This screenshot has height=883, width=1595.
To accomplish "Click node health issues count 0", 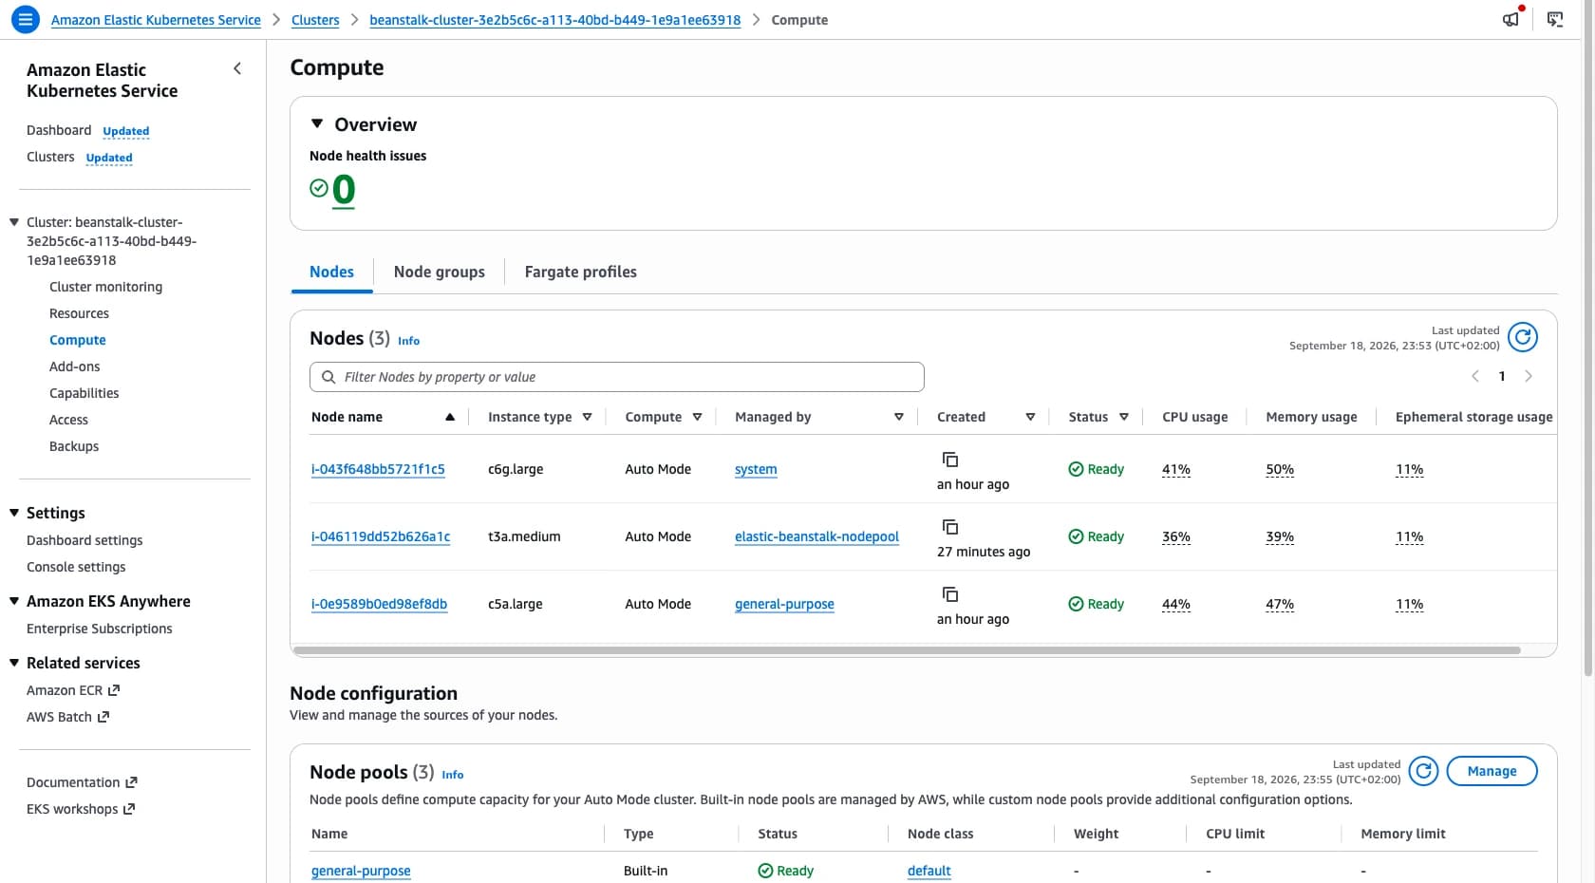I will [x=344, y=190].
